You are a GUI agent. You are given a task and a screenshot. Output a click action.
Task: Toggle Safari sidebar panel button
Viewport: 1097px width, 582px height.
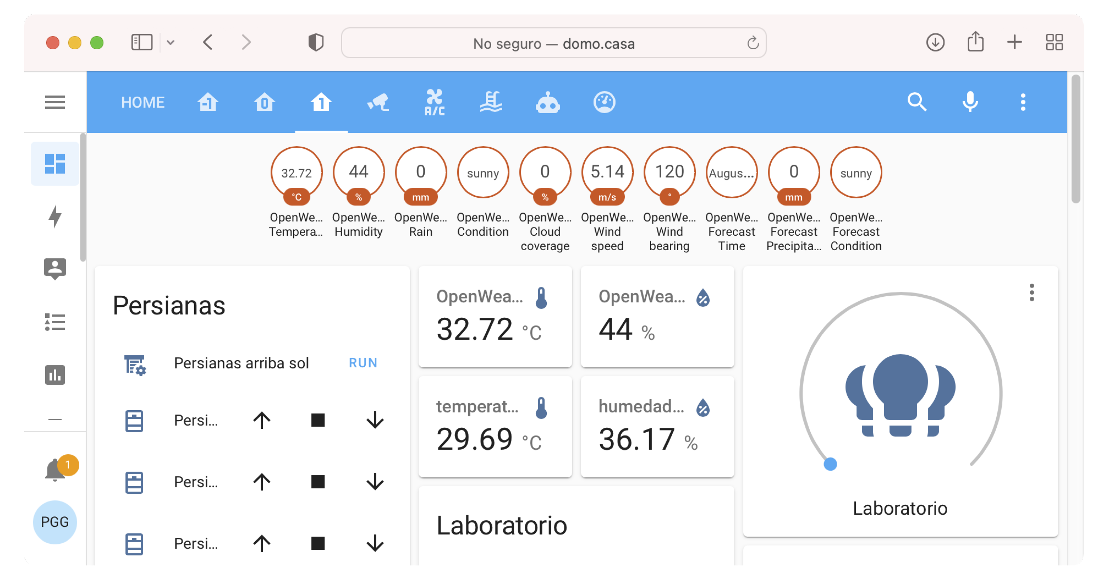[x=141, y=42]
